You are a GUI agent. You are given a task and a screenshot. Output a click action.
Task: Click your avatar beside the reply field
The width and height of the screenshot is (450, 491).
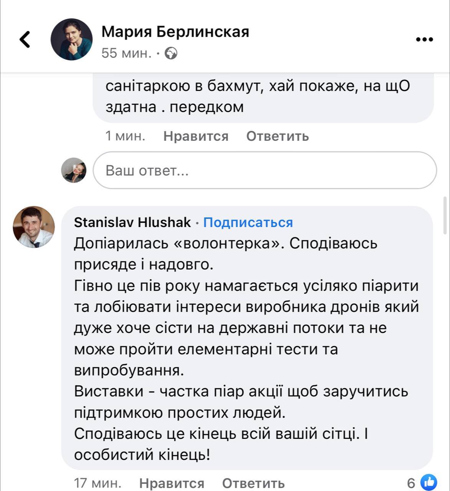coord(74,170)
